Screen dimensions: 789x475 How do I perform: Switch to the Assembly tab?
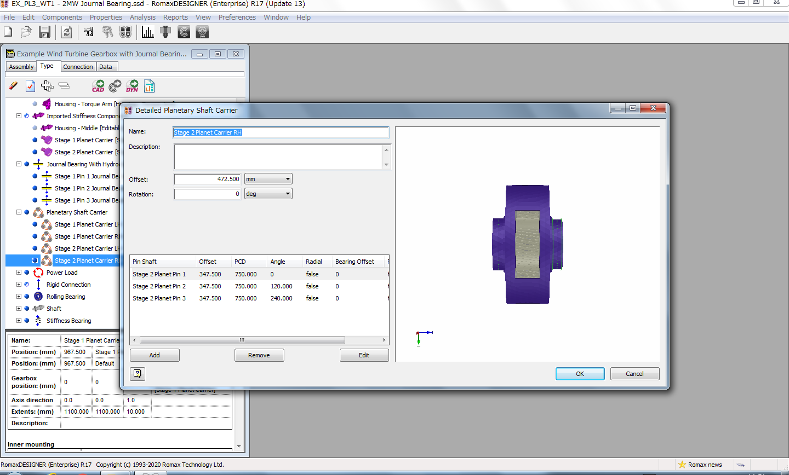[x=21, y=67]
